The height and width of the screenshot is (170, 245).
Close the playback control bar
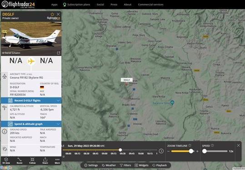coord(238,145)
